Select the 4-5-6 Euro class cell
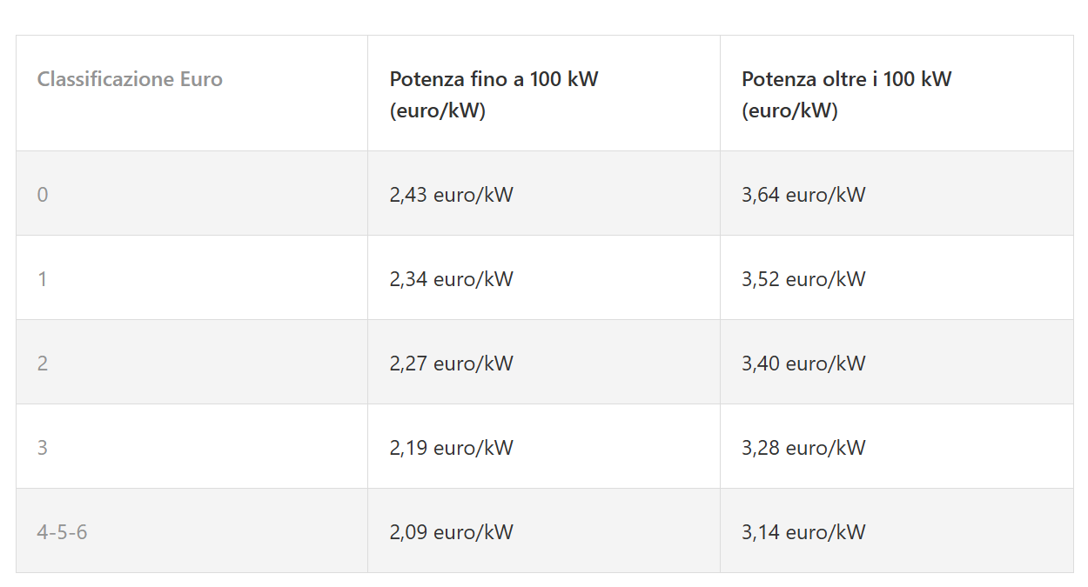Viewport: 1088px width, 587px height. [x=62, y=532]
